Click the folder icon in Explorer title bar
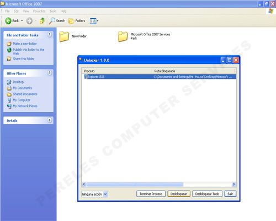This screenshot has height=221, width=276. pos(3,3)
